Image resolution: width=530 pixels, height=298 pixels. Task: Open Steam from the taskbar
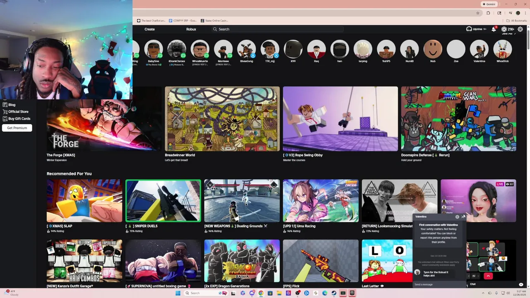coord(334,293)
